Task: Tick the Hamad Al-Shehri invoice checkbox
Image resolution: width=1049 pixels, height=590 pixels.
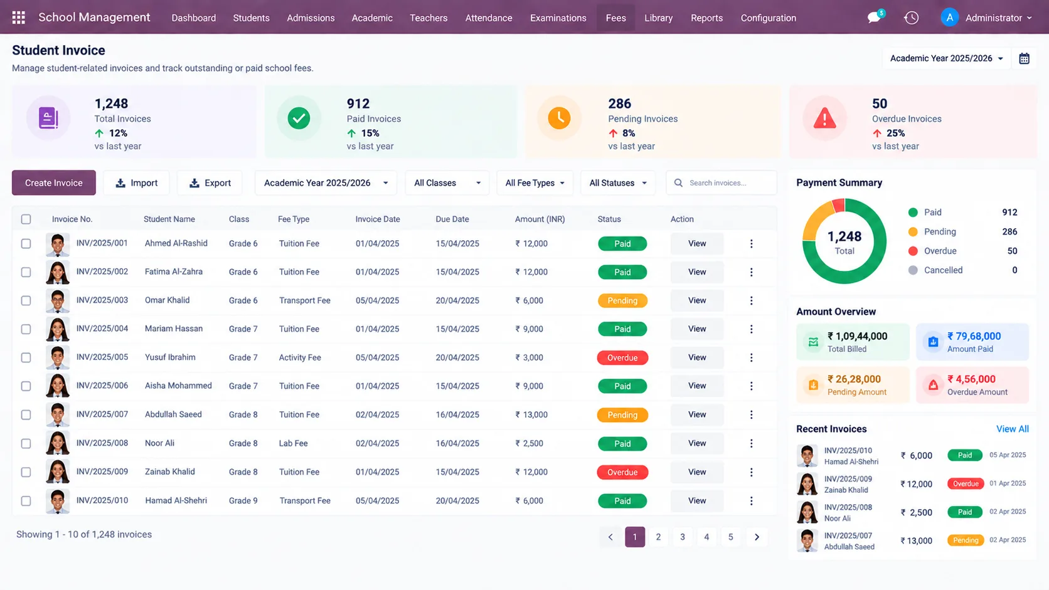Action: [x=26, y=501]
